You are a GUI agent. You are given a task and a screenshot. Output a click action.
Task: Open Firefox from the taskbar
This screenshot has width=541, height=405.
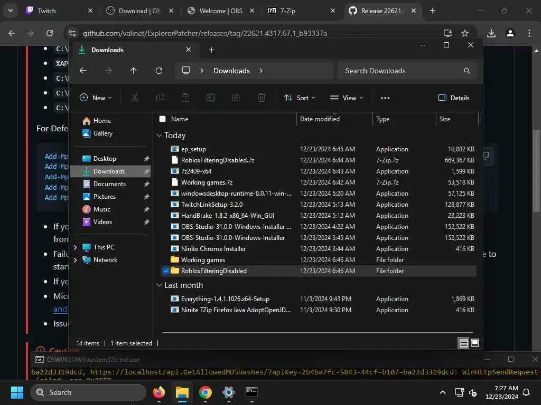pyautogui.click(x=159, y=392)
